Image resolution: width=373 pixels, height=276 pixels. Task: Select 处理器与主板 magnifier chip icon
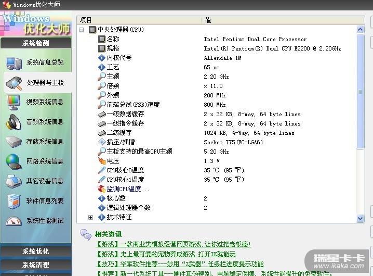click(14, 83)
